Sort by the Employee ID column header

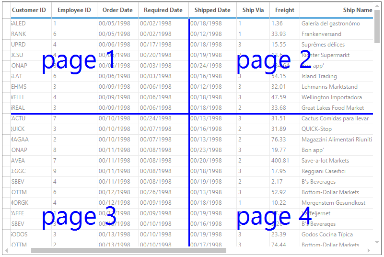click(74, 10)
